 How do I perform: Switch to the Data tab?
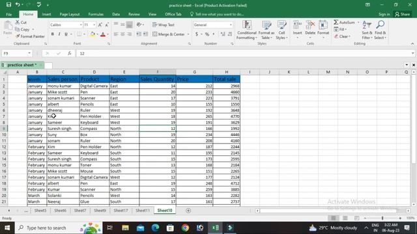tap(116, 14)
